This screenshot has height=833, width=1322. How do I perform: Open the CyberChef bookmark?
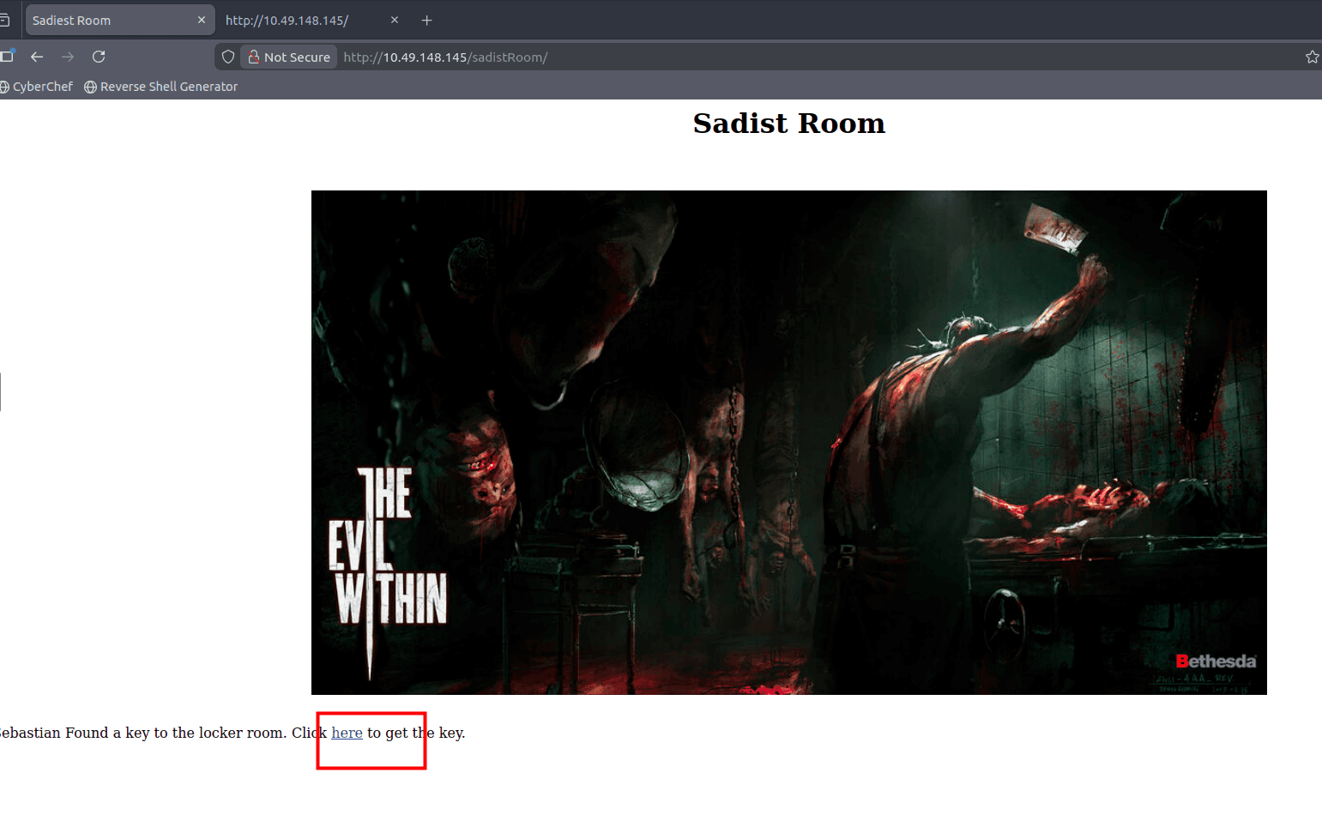[37, 87]
